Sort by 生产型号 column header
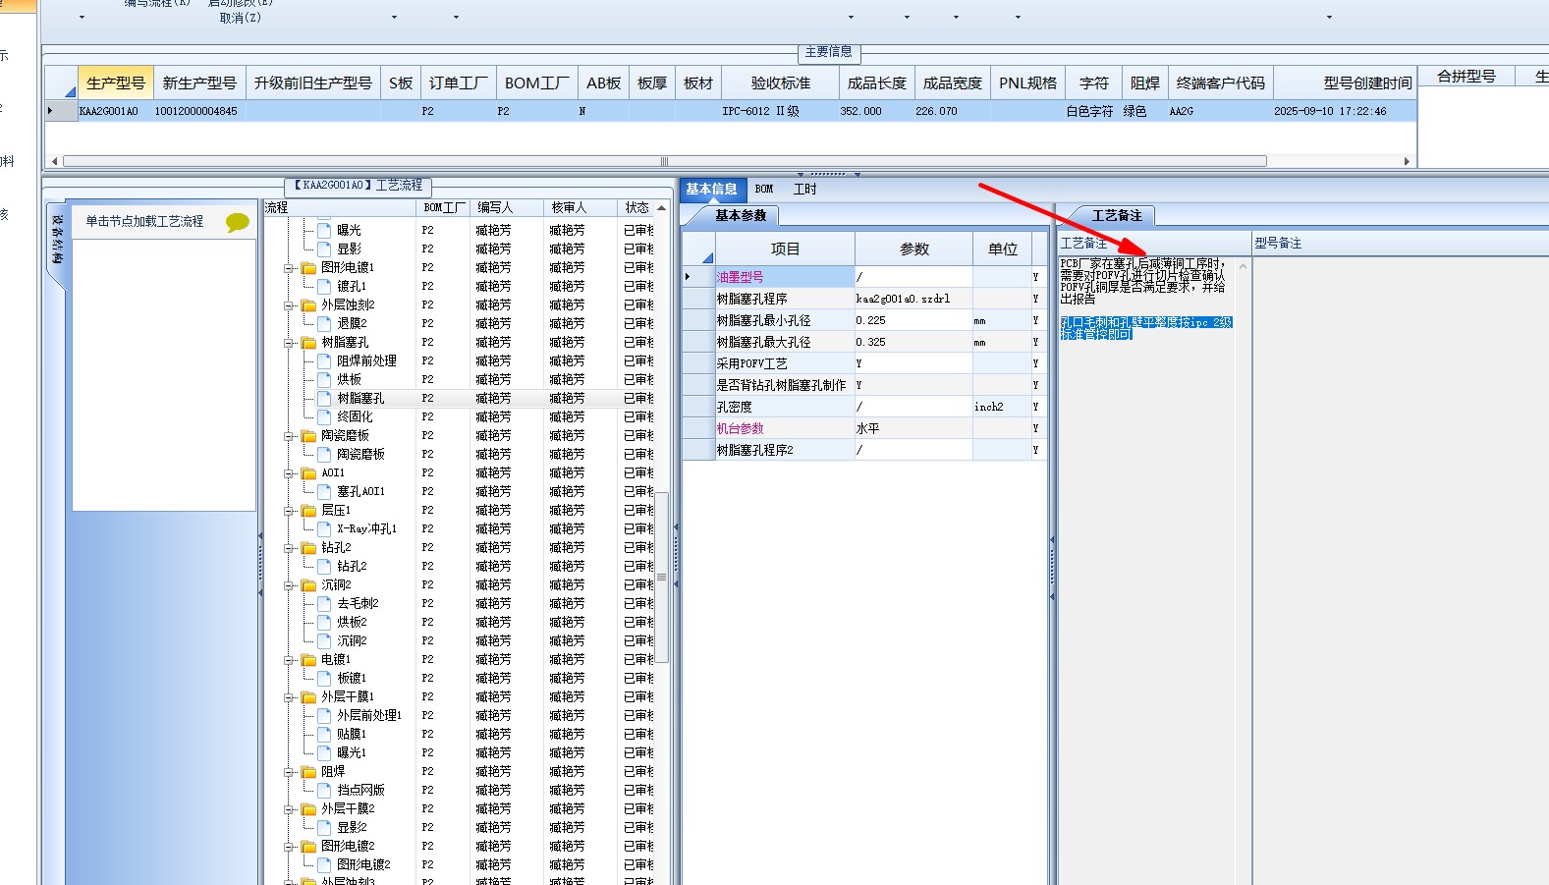This screenshot has height=885, width=1549. tap(116, 83)
